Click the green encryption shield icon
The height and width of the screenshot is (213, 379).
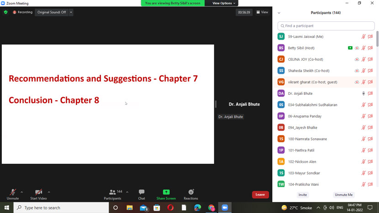click(6, 12)
